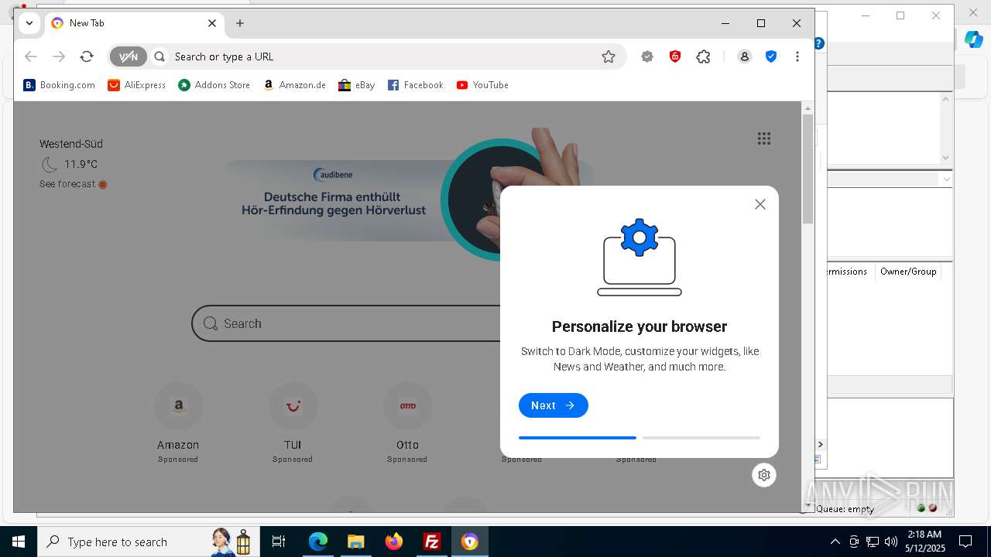Screen dimensions: 991x557
Task: Open YouTube bookmark
Action: 482,85
